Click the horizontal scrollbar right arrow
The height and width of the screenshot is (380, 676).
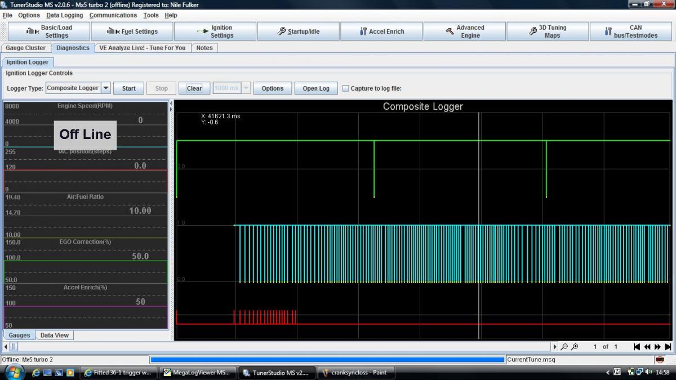tap(554, 347)
